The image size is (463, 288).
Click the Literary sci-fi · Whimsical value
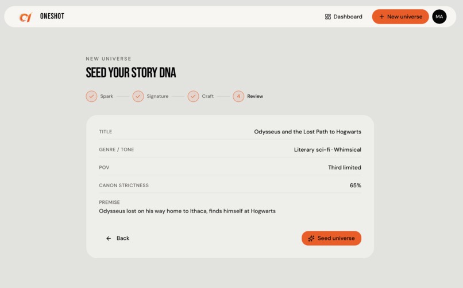[x=327, y=150]
